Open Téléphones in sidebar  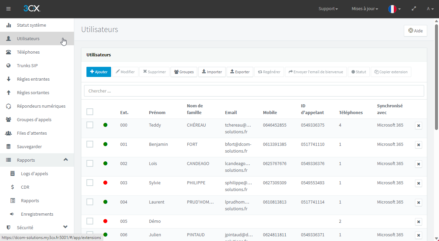click(x=37, y=52)
